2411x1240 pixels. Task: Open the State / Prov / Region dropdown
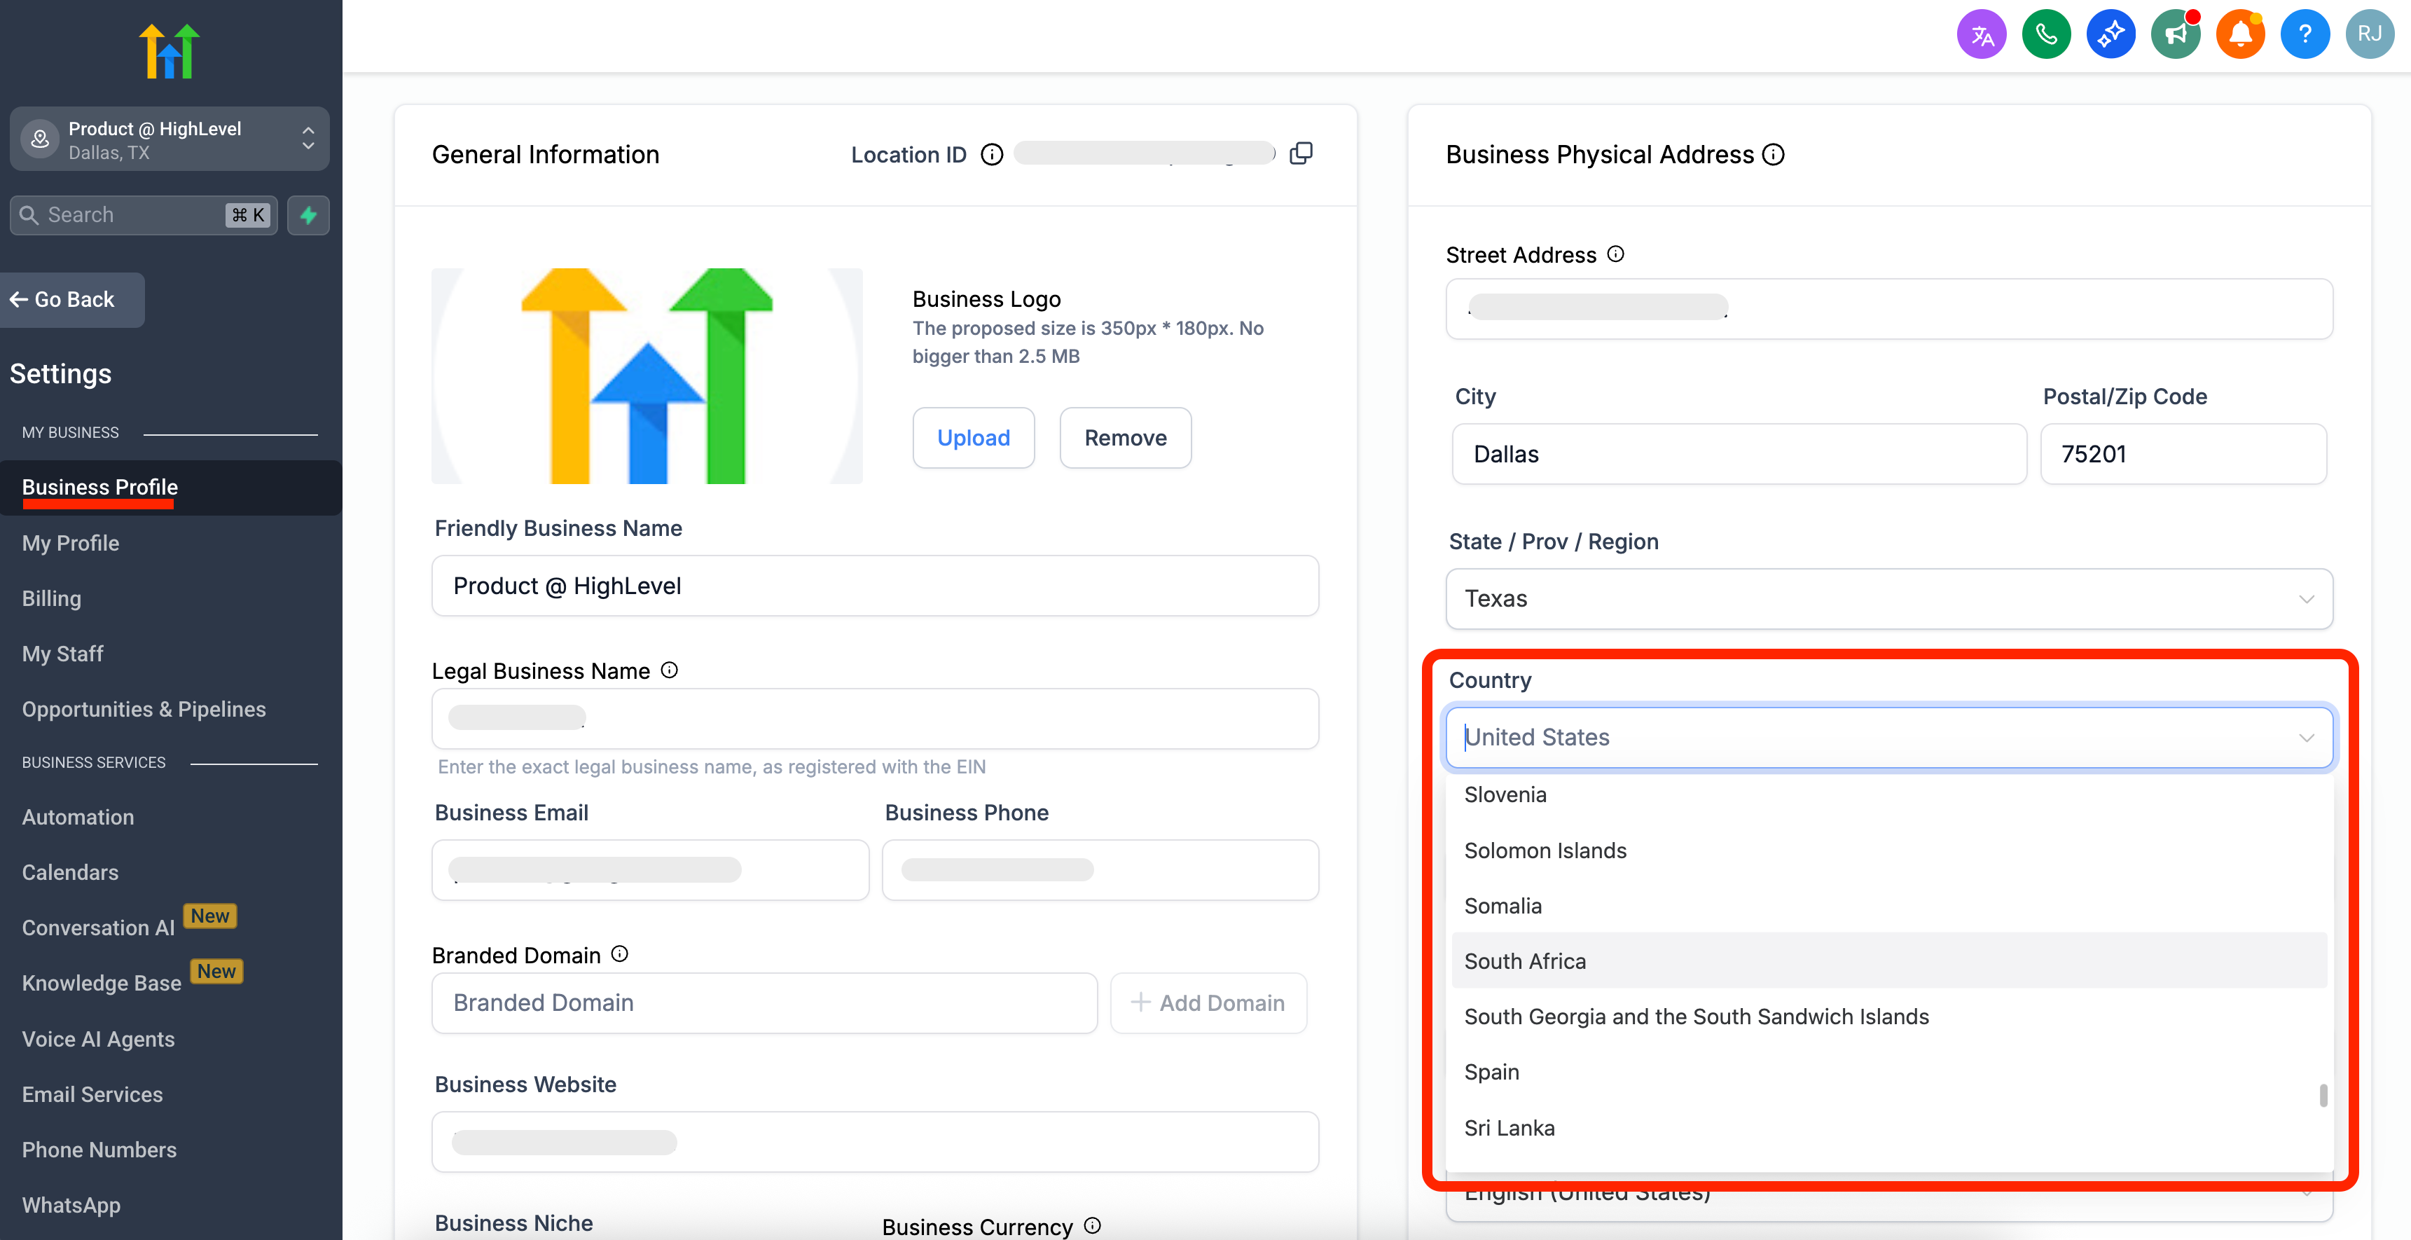click(x=1888, y=599)
